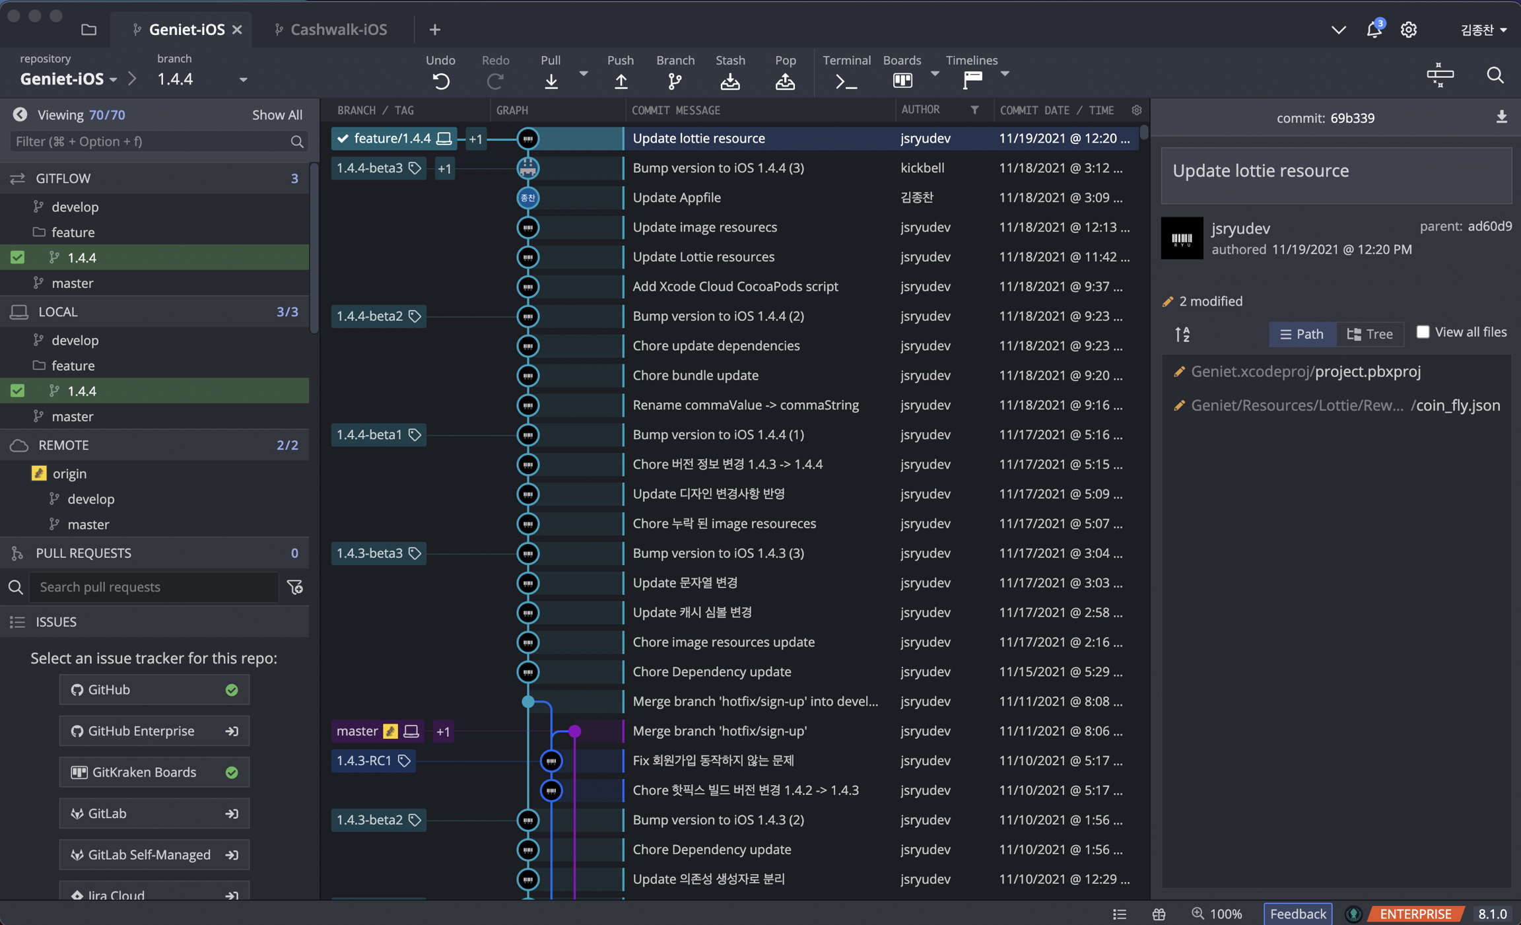
Task: Switch file view to Tree
Action: point(1370,334)
